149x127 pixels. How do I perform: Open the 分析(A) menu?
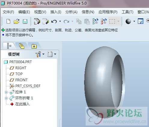[x=71, y=12]
